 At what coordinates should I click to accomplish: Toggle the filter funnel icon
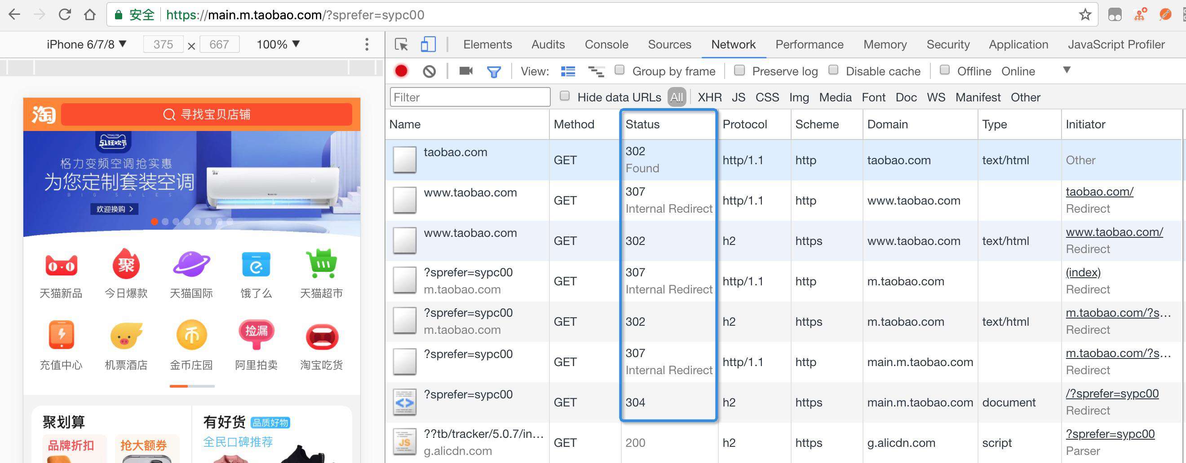tap(494, 72)
